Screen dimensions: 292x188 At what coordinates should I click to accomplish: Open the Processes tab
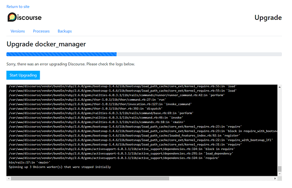click(41, 31)
